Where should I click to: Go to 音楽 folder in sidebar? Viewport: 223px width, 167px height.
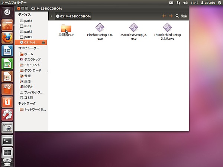[x=25, y=76]
